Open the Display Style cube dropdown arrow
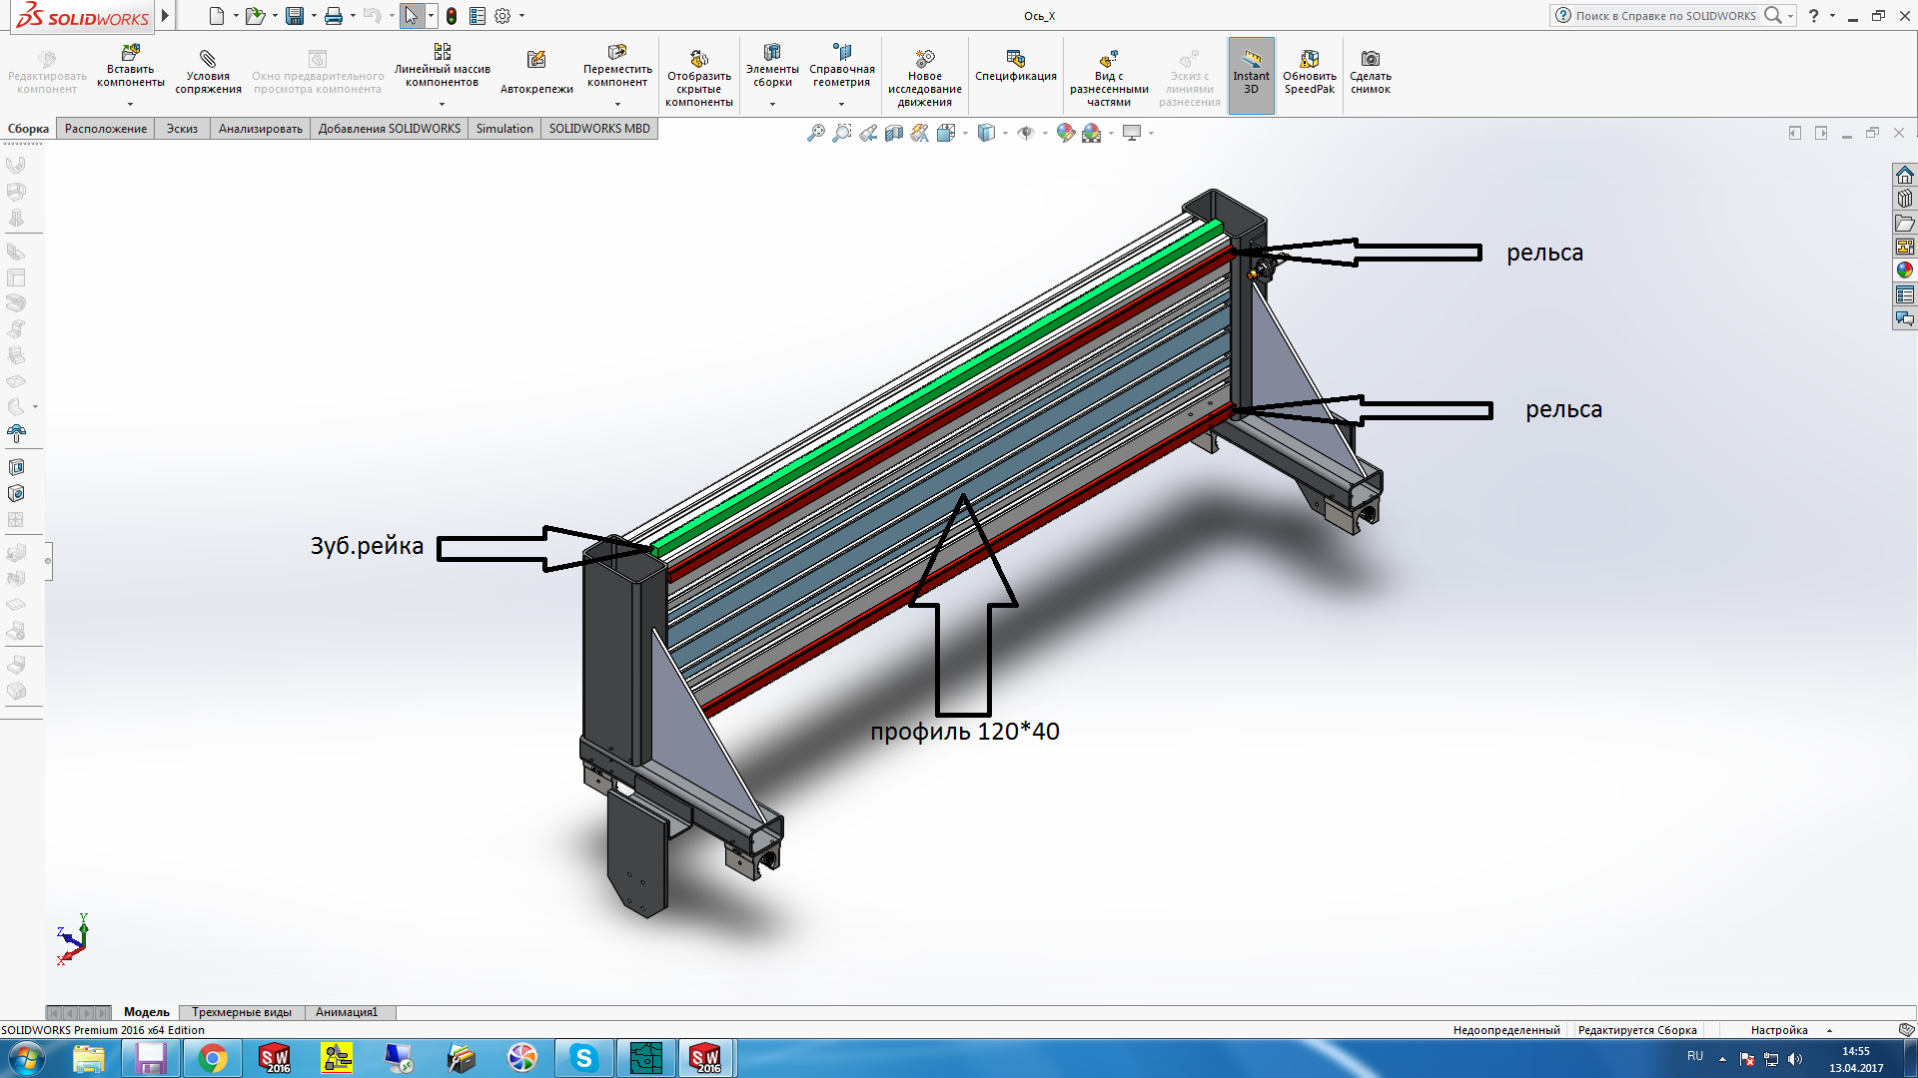 (1005, 133)
